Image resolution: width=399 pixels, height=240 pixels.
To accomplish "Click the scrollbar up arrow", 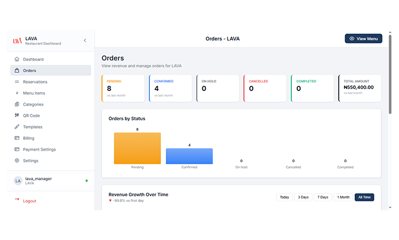I will pyautogui.click(x=390, y=32).
